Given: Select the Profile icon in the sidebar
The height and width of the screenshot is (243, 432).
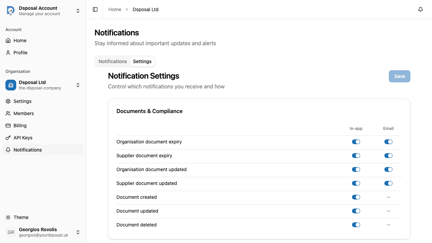Looking at the screenshot, I should click(x=8, y=53).
